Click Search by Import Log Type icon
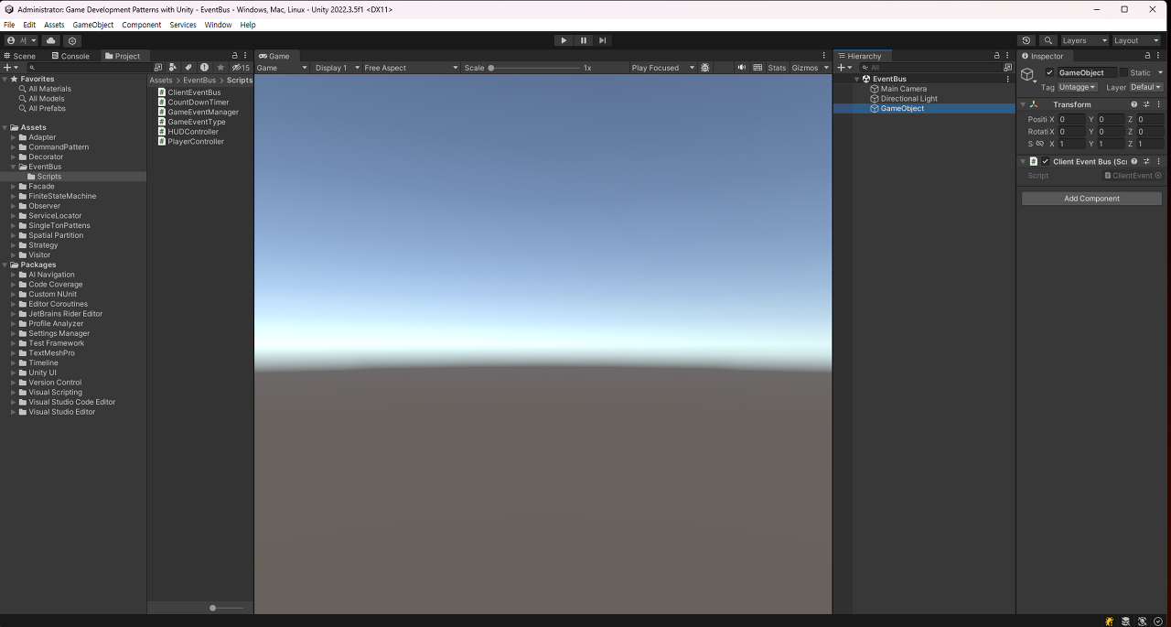 (204, 68)
